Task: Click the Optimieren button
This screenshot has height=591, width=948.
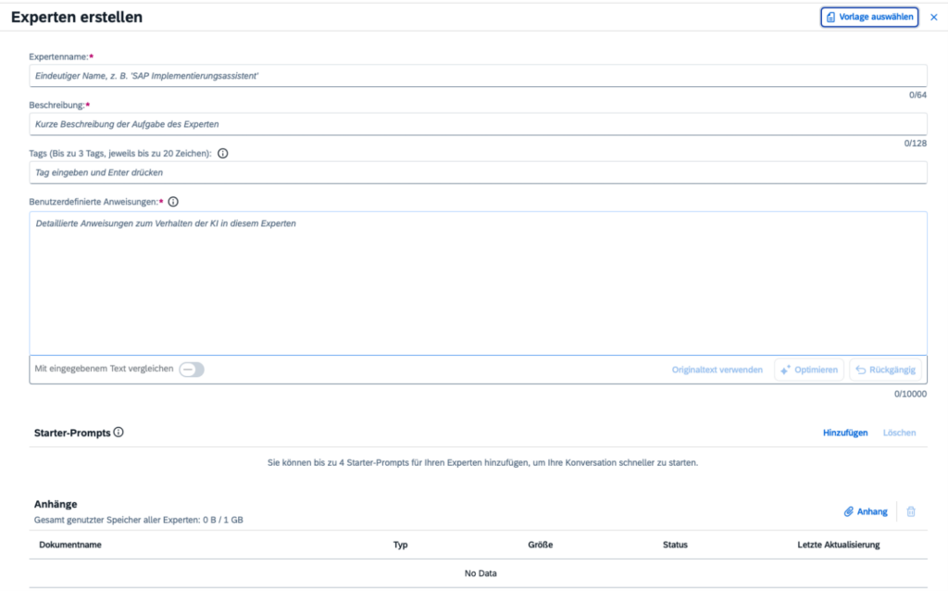Action: point(809,370)
